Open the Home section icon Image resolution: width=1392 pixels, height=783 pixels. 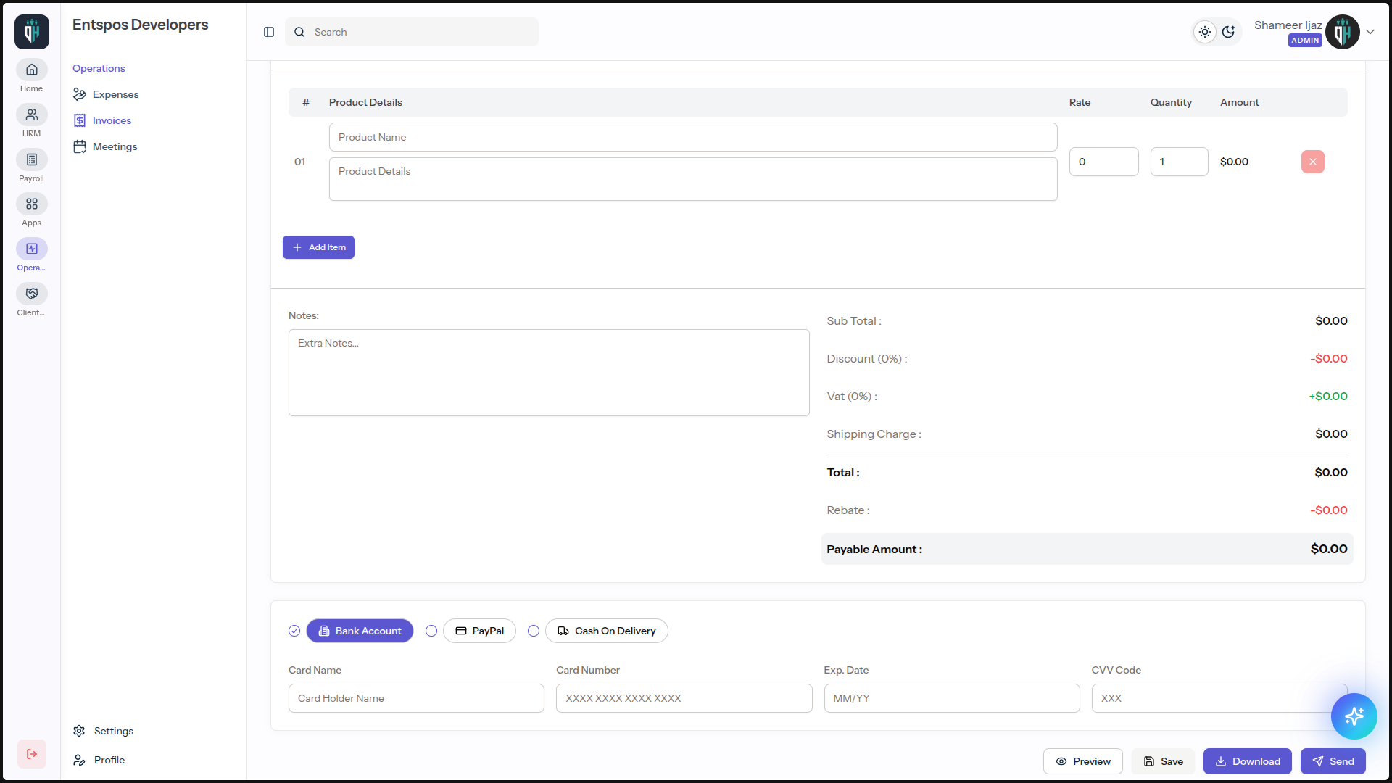32,70
